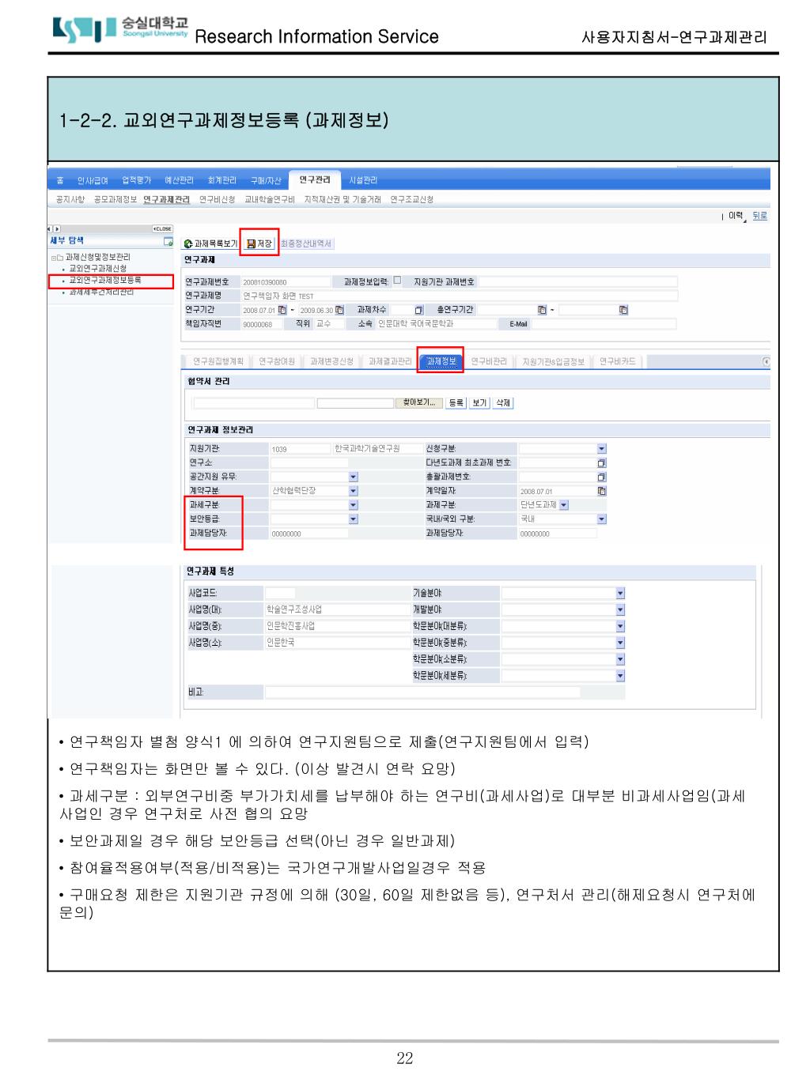Click the tab scroll arrow at right
The width and height of the screenshot is (810, 1079).
(x=766, y=361)
